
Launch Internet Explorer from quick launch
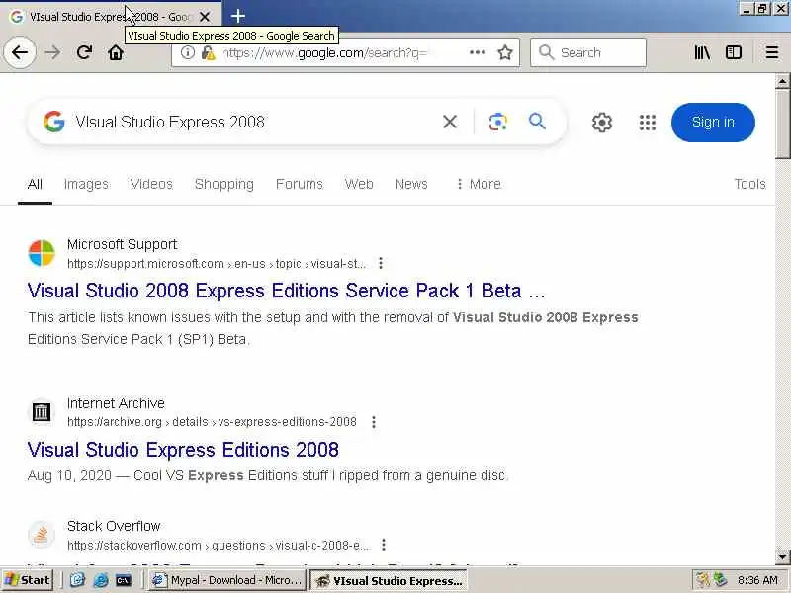pos(101,580)
